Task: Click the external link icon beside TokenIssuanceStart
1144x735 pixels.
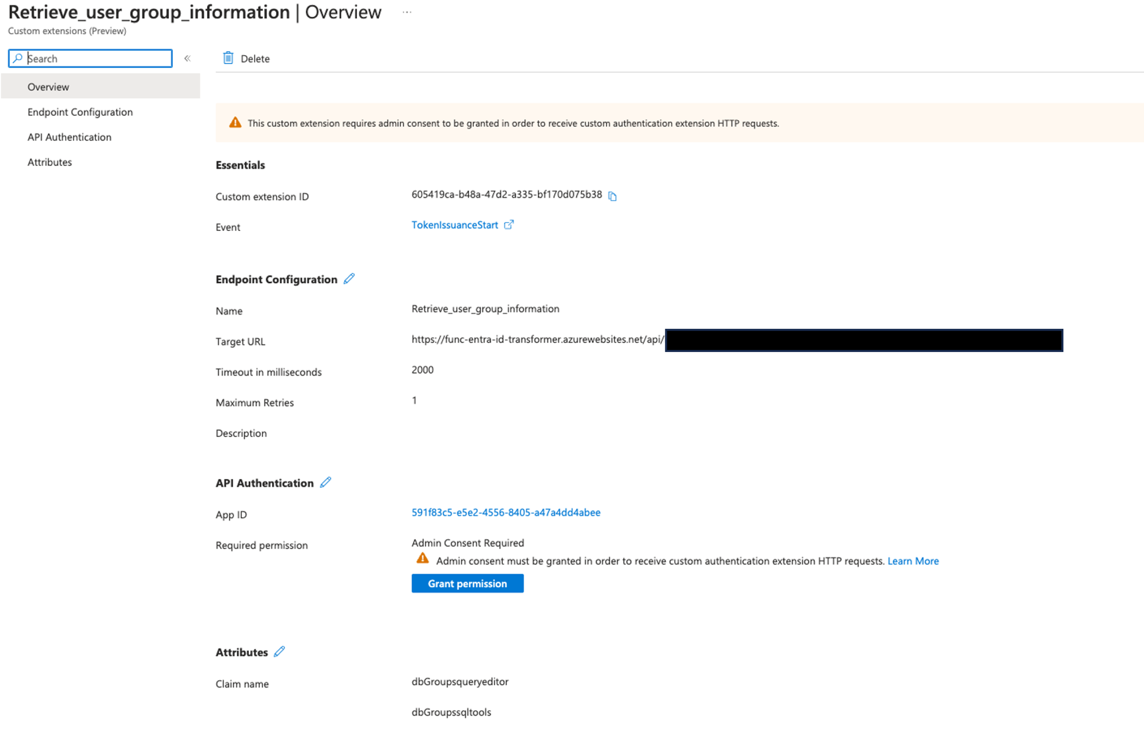Action: click(x=509, y=225)
